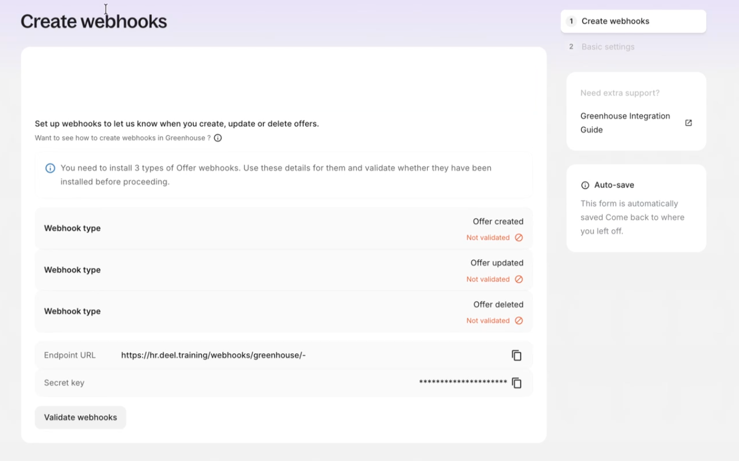Click the Not validated icon for Offer created

point(519,237)
